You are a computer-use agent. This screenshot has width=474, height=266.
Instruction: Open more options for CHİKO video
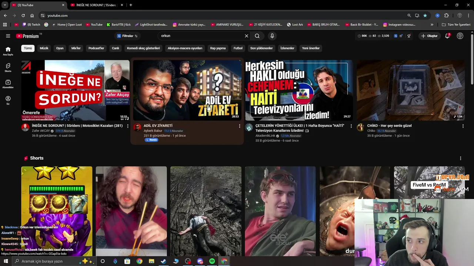(463, 126)
